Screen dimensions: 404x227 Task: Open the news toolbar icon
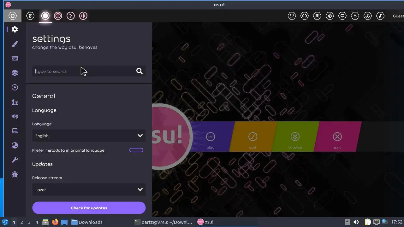pos(292,16)
